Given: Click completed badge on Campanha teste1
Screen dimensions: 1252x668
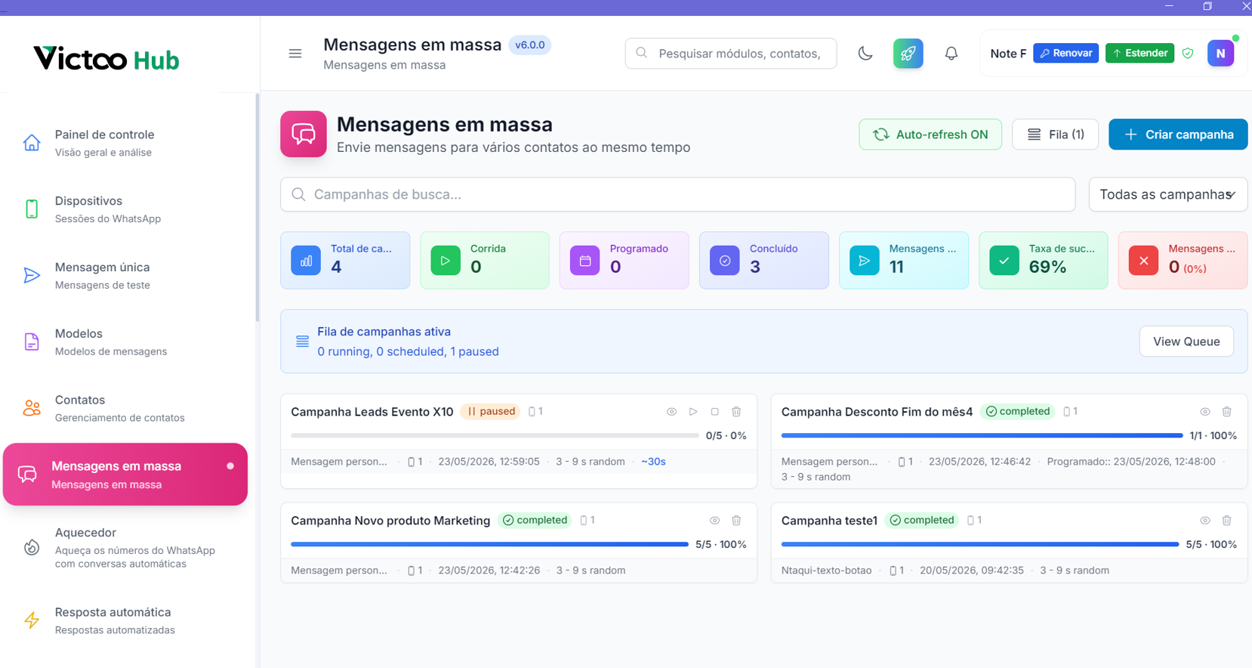Looking at the screenshot, I should pos(922,520).
